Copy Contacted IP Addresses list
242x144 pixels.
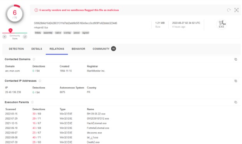coord(236,81)
